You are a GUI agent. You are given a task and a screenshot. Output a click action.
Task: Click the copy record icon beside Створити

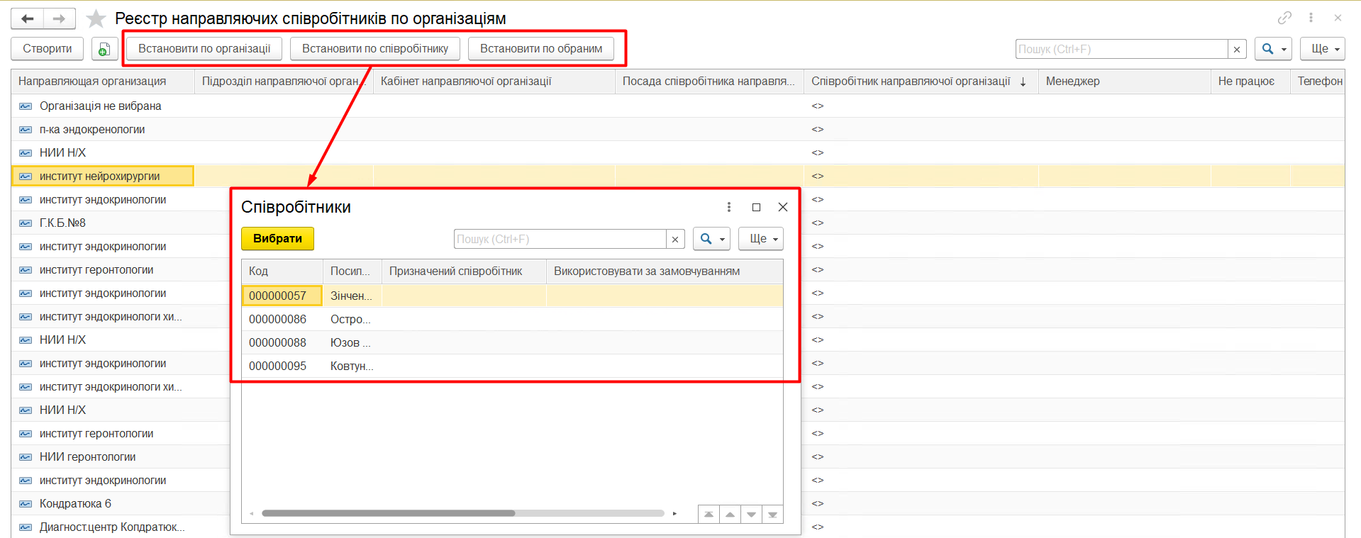(104, 49)
